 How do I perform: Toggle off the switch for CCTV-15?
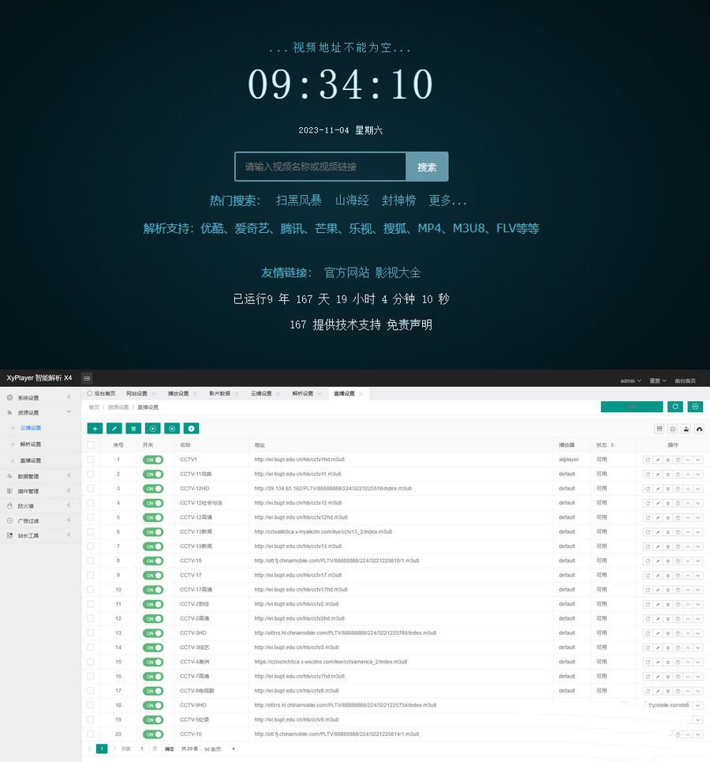[x=154, y=561]
